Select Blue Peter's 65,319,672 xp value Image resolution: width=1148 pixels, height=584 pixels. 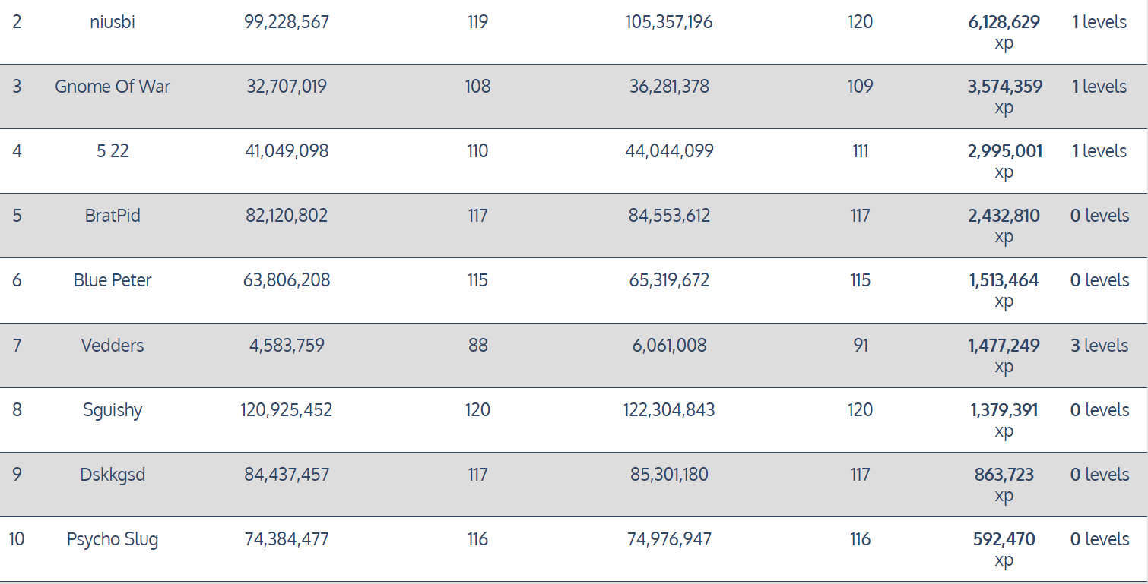[669, 280]
